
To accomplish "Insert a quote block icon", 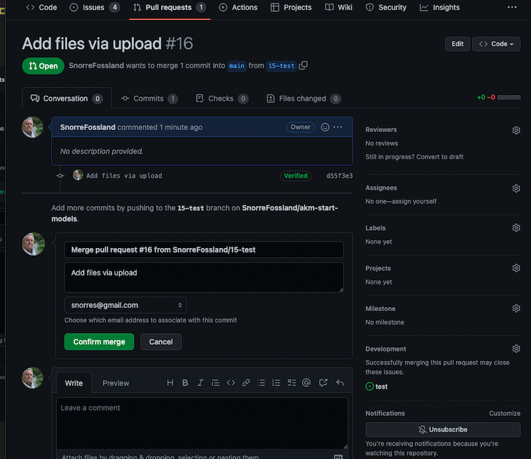I will pyautogui.click(x=215, y=383).
